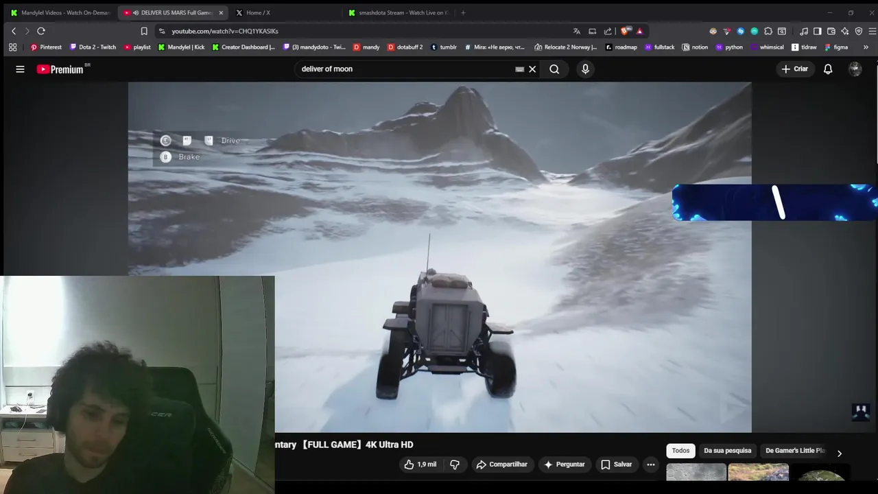The width and height of the screenshot is (878, 494).
Task: Open Dota 2 - Twitch bookmark
Action: 93,47
